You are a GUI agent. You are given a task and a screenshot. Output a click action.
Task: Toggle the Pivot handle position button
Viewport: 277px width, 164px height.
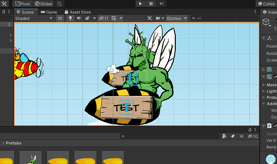point(22,4)
